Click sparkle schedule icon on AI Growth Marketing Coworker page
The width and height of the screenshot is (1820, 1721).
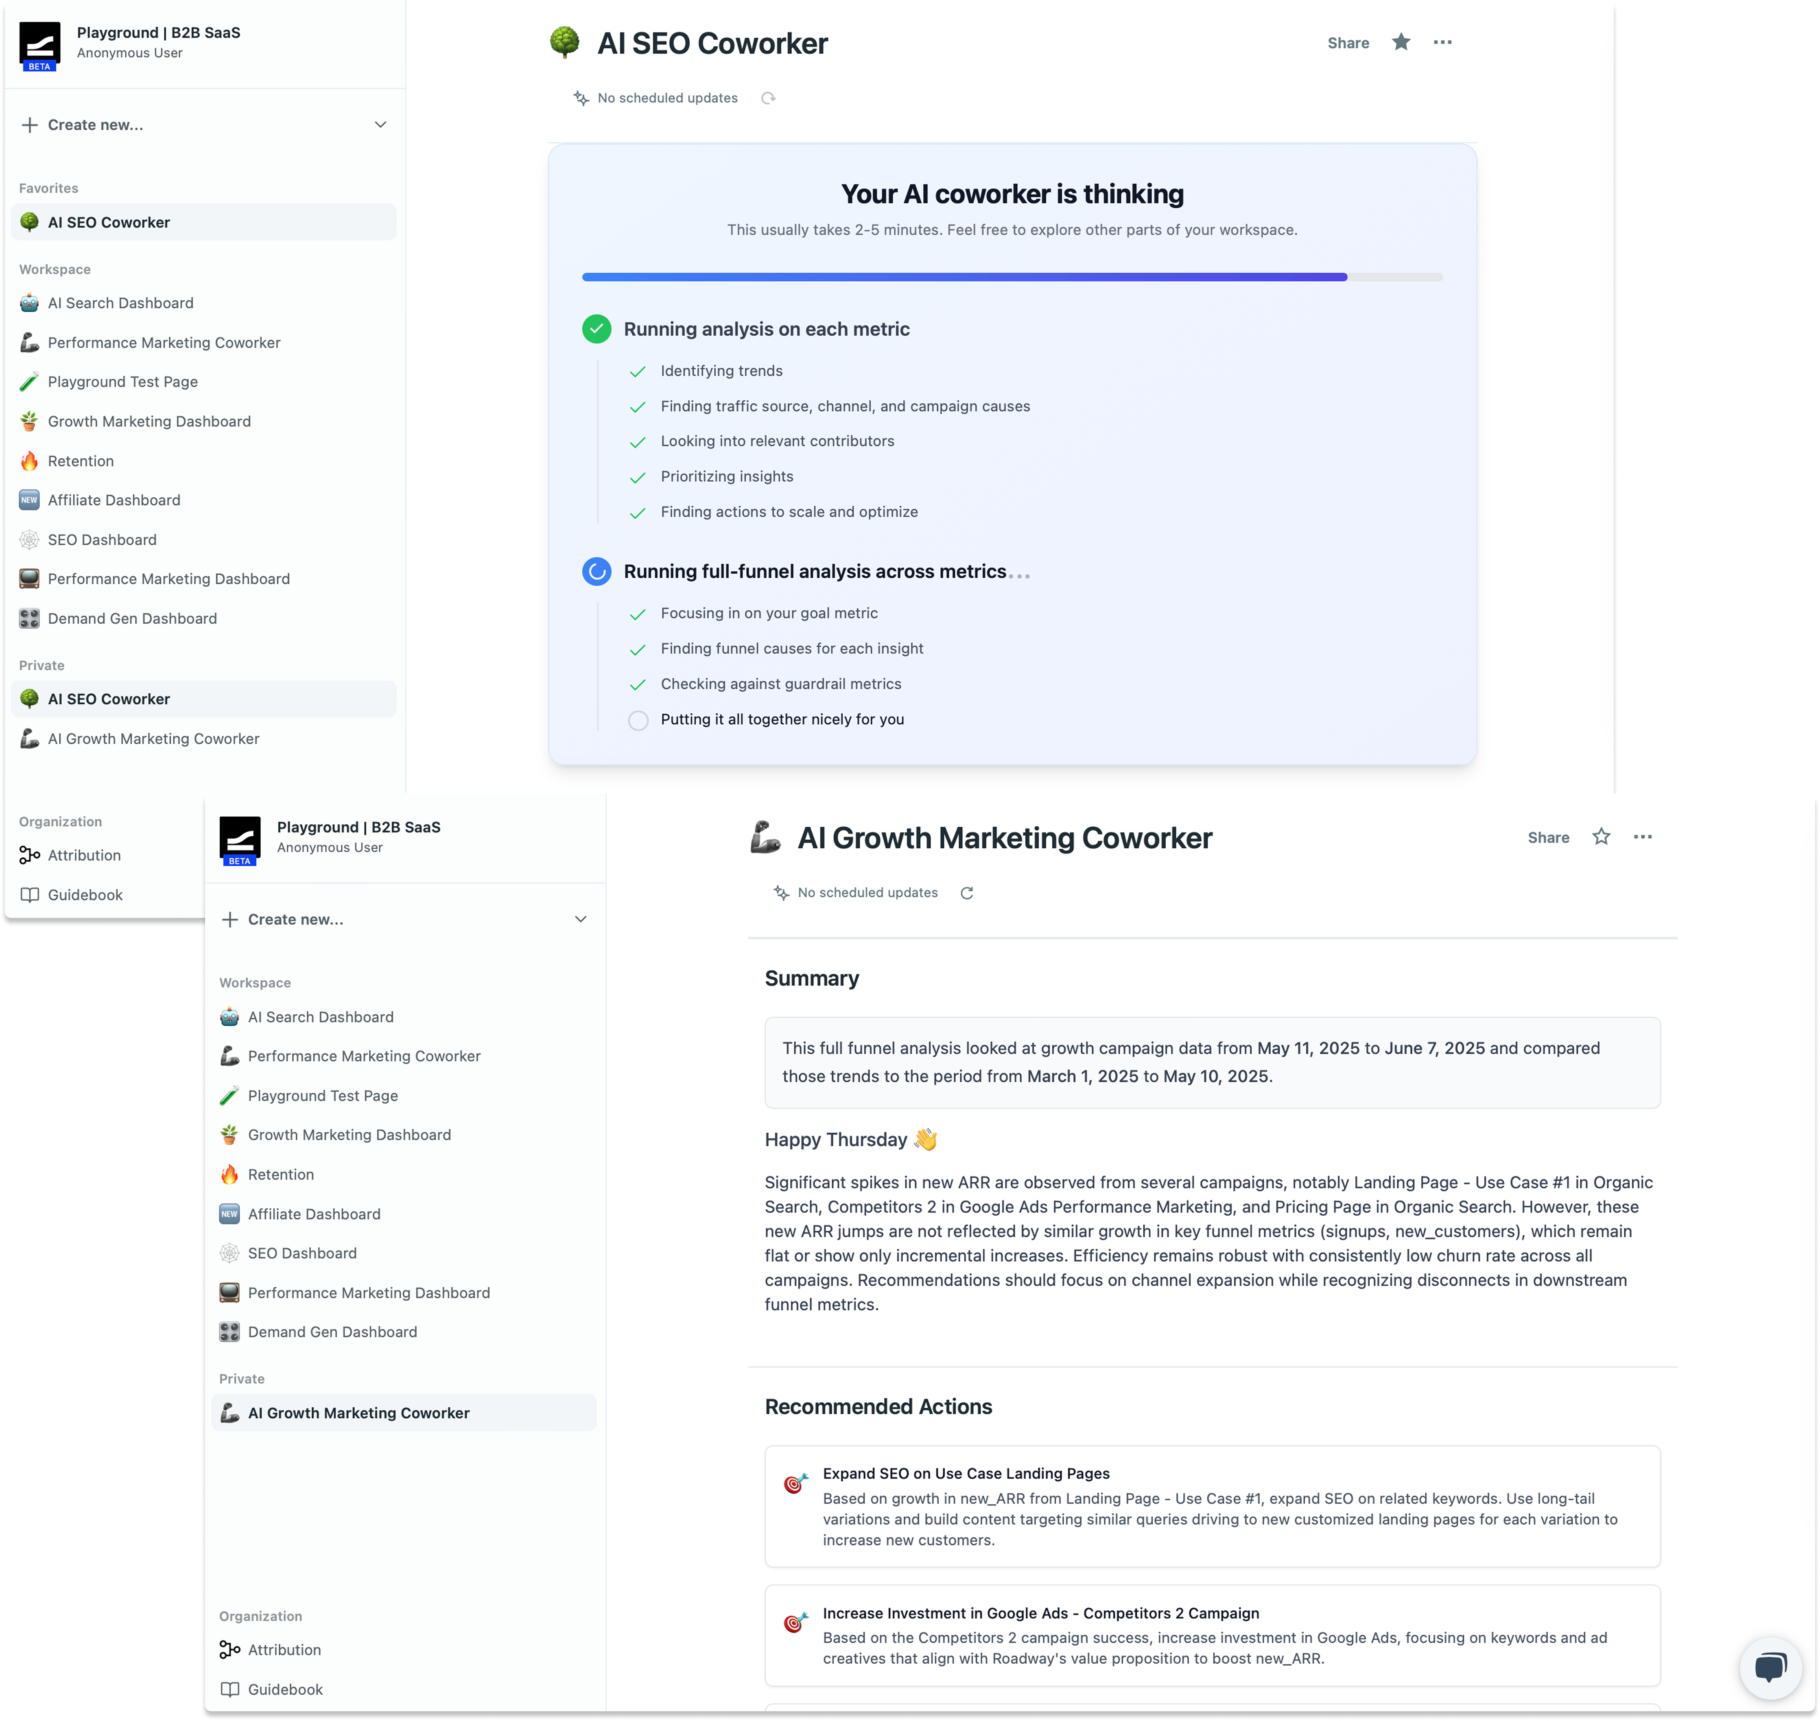coord(781,893)
